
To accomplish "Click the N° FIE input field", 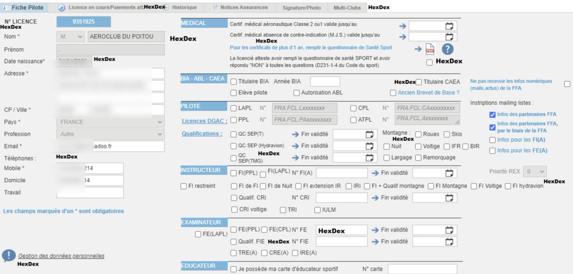I will (341, 242).
